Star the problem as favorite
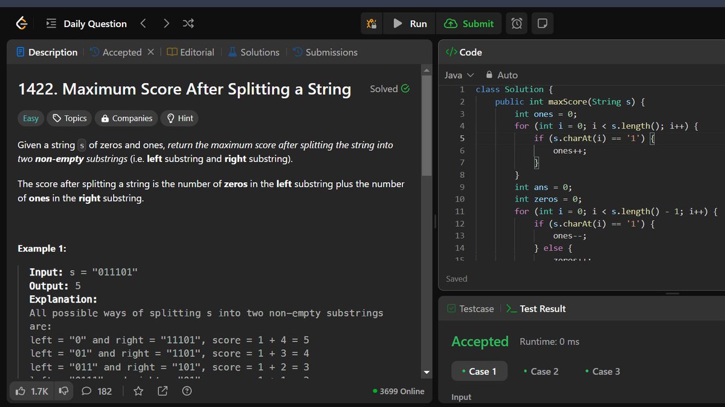Screen dimensions: 725x407 (138, 391)
